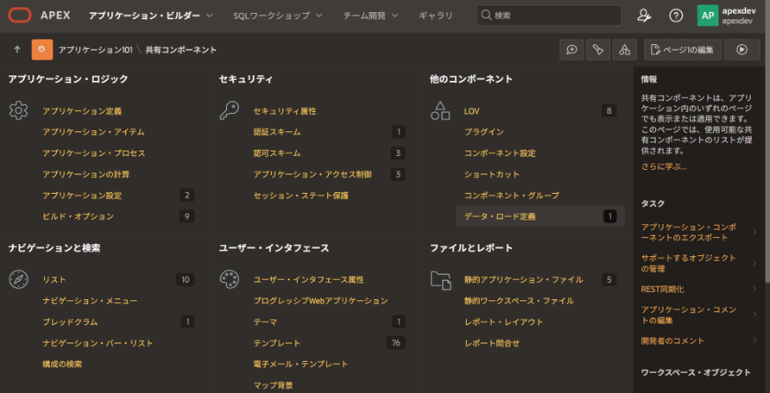Click the 76 count badge beside テンプレート
Viewport: 770px width, 393px height.
click(x=396, y=342)
